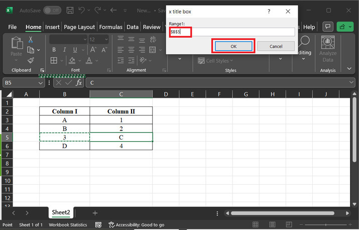Click the Insert Function fx icon

coord(79,82)
